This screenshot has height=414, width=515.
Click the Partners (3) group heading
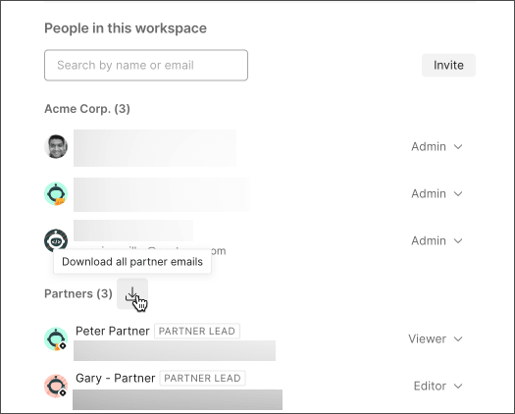(x=78, y=293)
